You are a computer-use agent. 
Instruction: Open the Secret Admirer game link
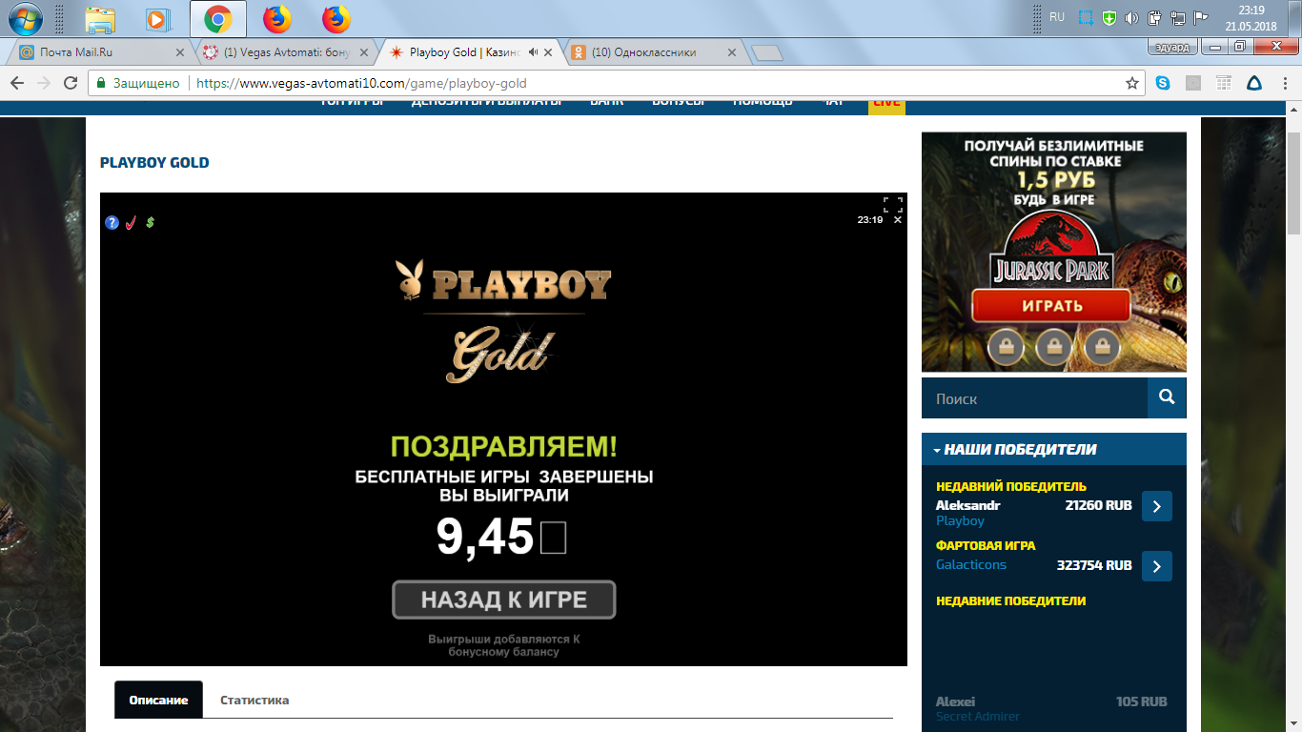tap(978, 716)
